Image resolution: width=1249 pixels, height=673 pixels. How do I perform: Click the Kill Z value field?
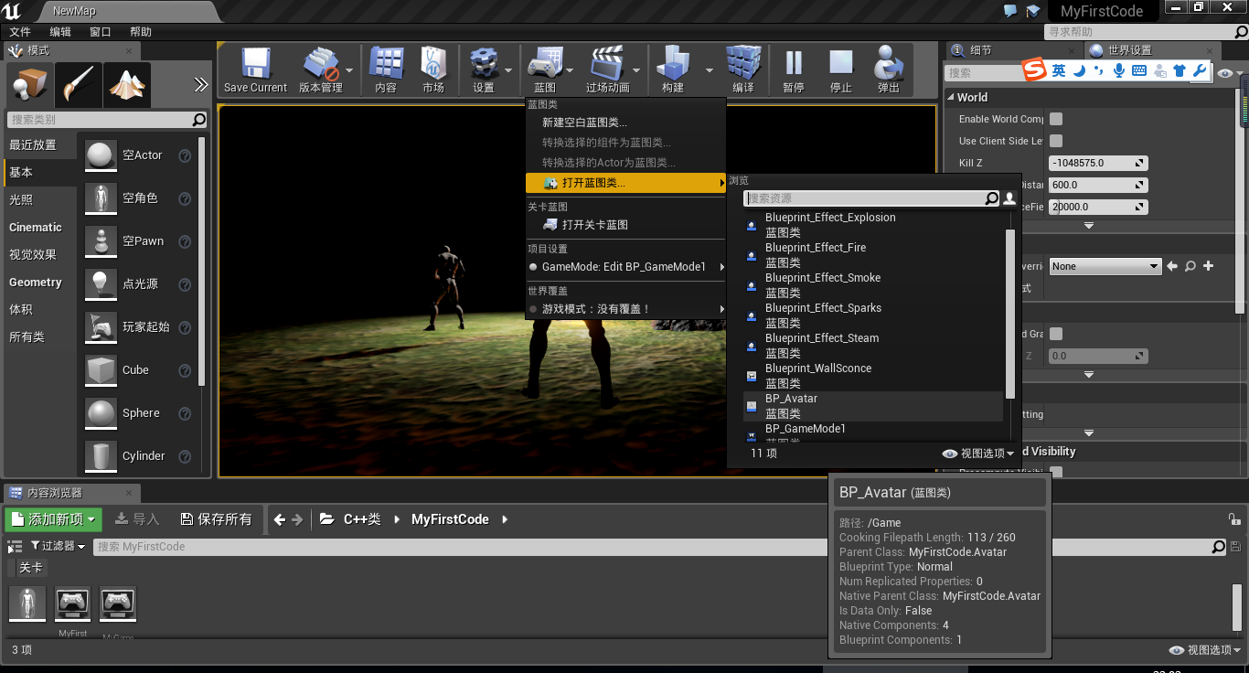[1098, 163]
